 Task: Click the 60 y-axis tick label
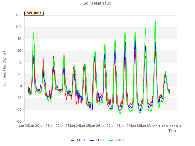point(19,51)
